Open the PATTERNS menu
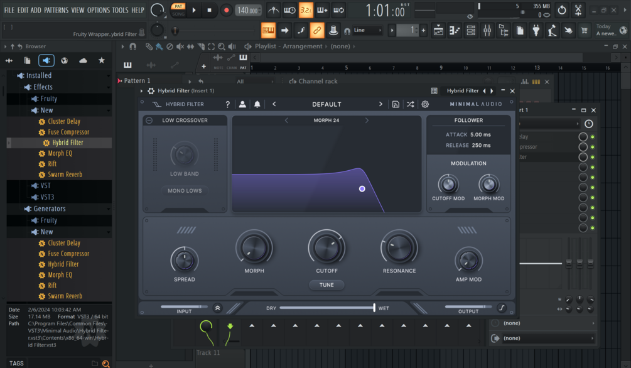 point(56,10)
